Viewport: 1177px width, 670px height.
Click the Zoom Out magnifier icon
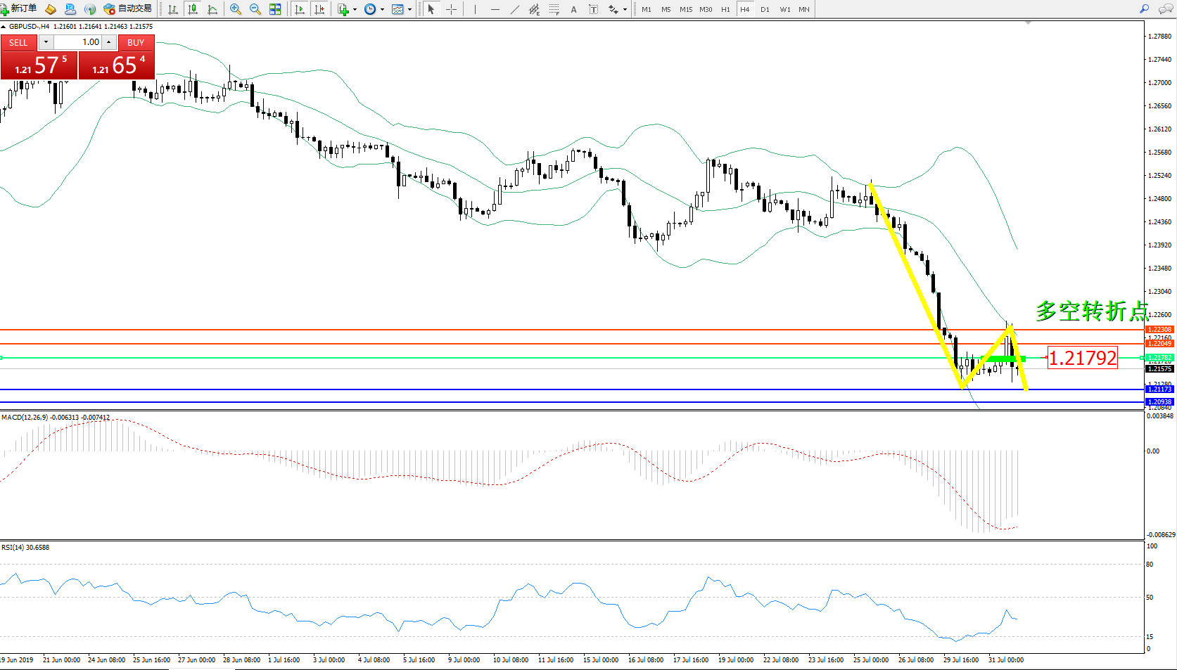click(x=255, y=9)
